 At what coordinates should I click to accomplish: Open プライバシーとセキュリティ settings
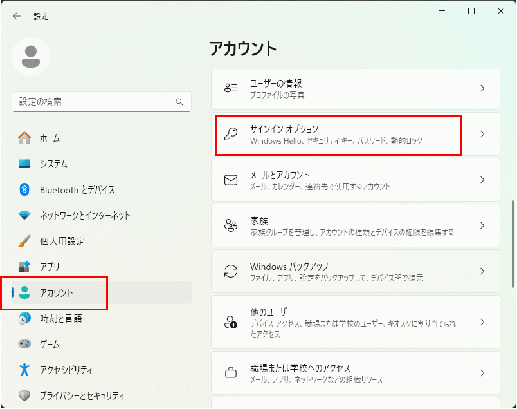coord(82,395)
